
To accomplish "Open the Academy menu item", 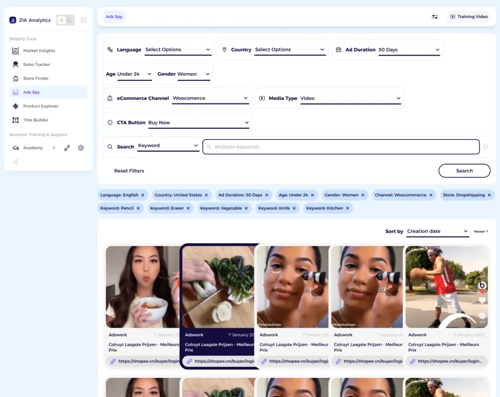I will [x=33, y=147].
